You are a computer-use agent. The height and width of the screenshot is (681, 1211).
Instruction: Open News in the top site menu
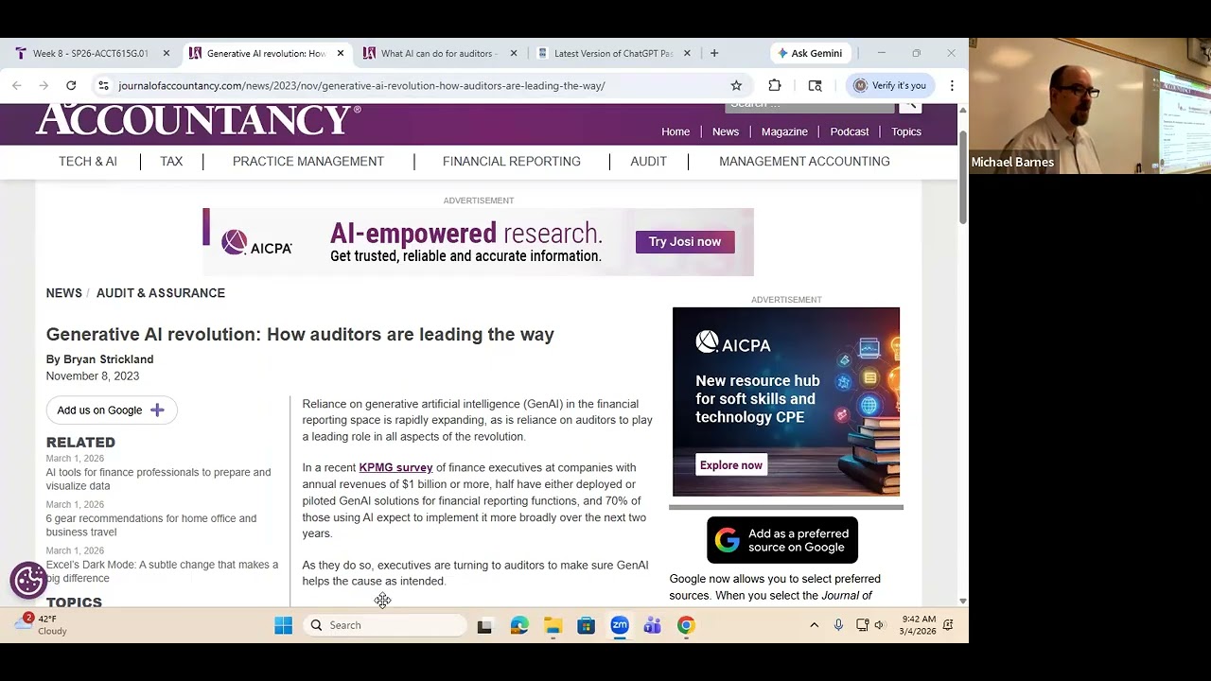(726, 131)
